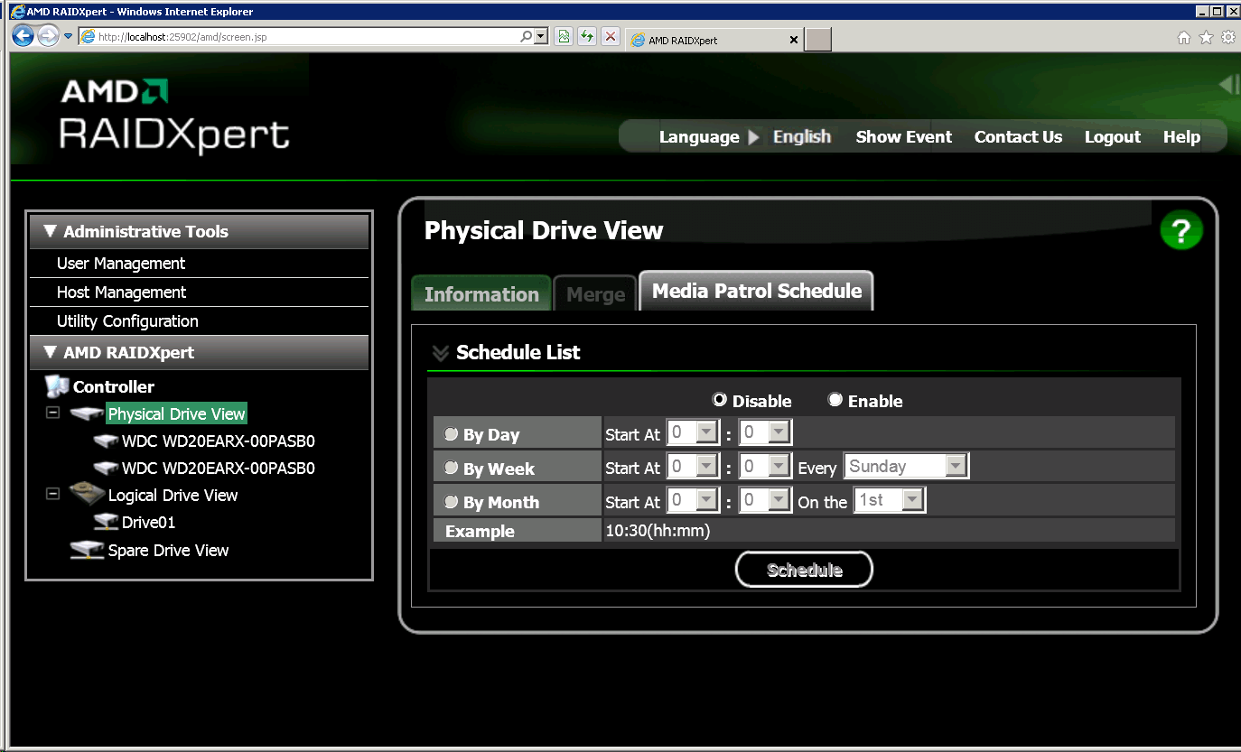Click the browser Stop (X) icon
Screen dimensions: 1241x752
[x=611, y=36]
